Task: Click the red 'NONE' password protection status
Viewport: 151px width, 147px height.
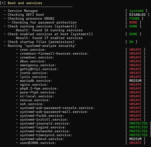Action: pos(133,22)
